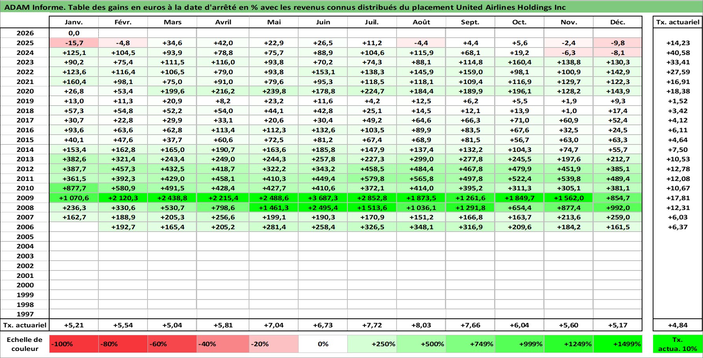Viewport: 703px width, 358px height.
Task: Select the 0,0 value for January 2026
Action: coord(74,33)
